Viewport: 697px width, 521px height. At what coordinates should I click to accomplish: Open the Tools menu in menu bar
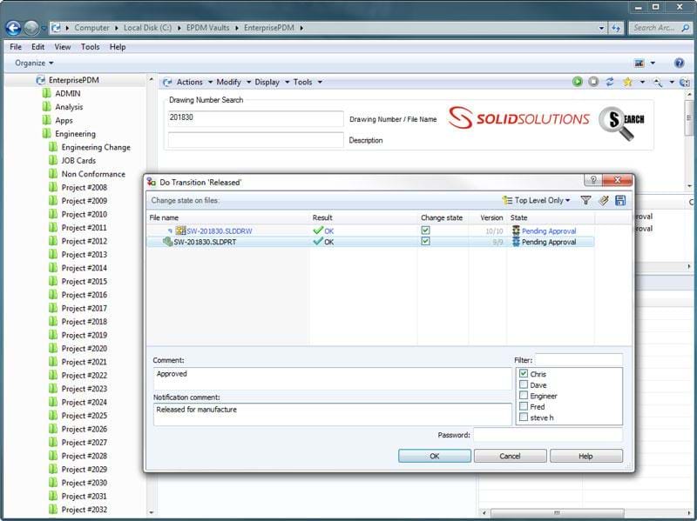click(x=91, y=47)
